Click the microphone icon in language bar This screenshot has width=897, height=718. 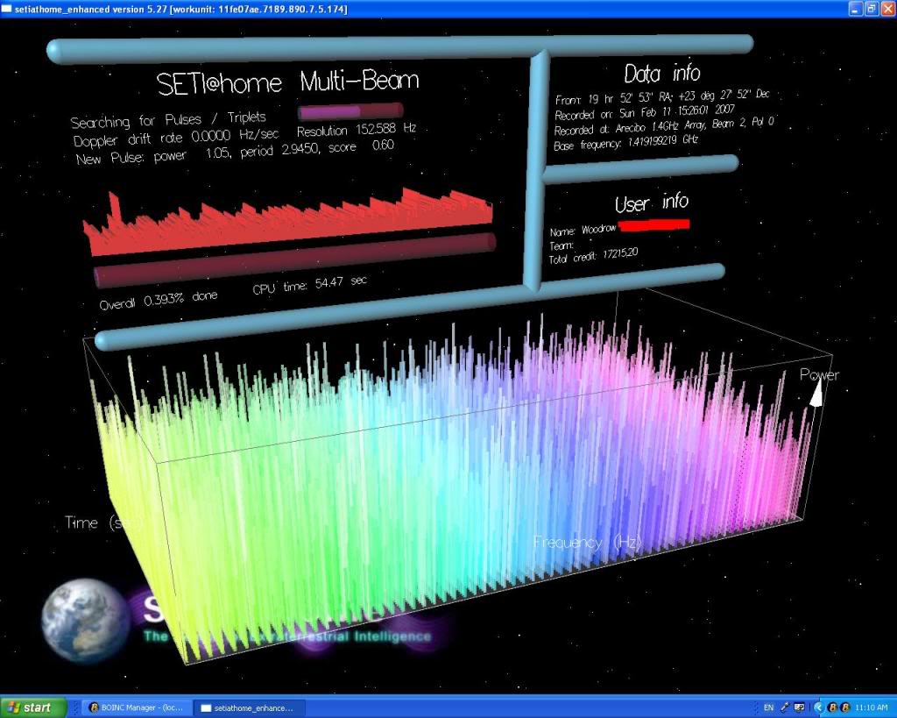click(784, 707)
